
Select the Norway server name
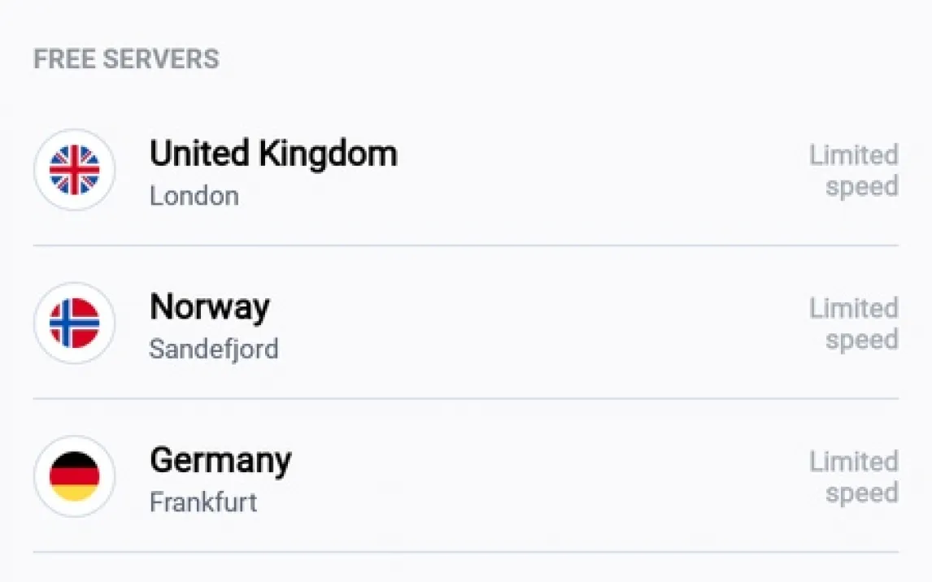210,307
